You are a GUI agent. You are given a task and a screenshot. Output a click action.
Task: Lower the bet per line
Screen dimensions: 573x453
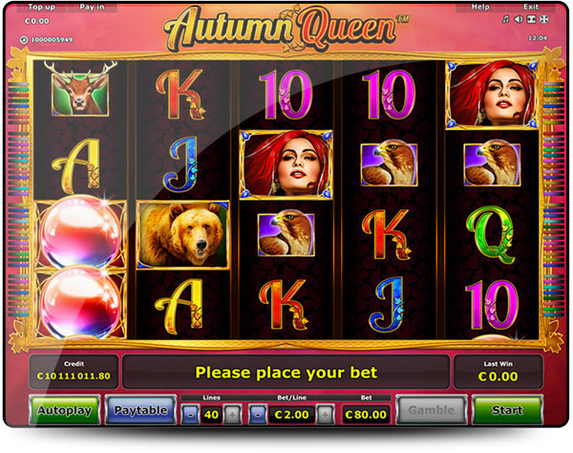tap(258, 415)
